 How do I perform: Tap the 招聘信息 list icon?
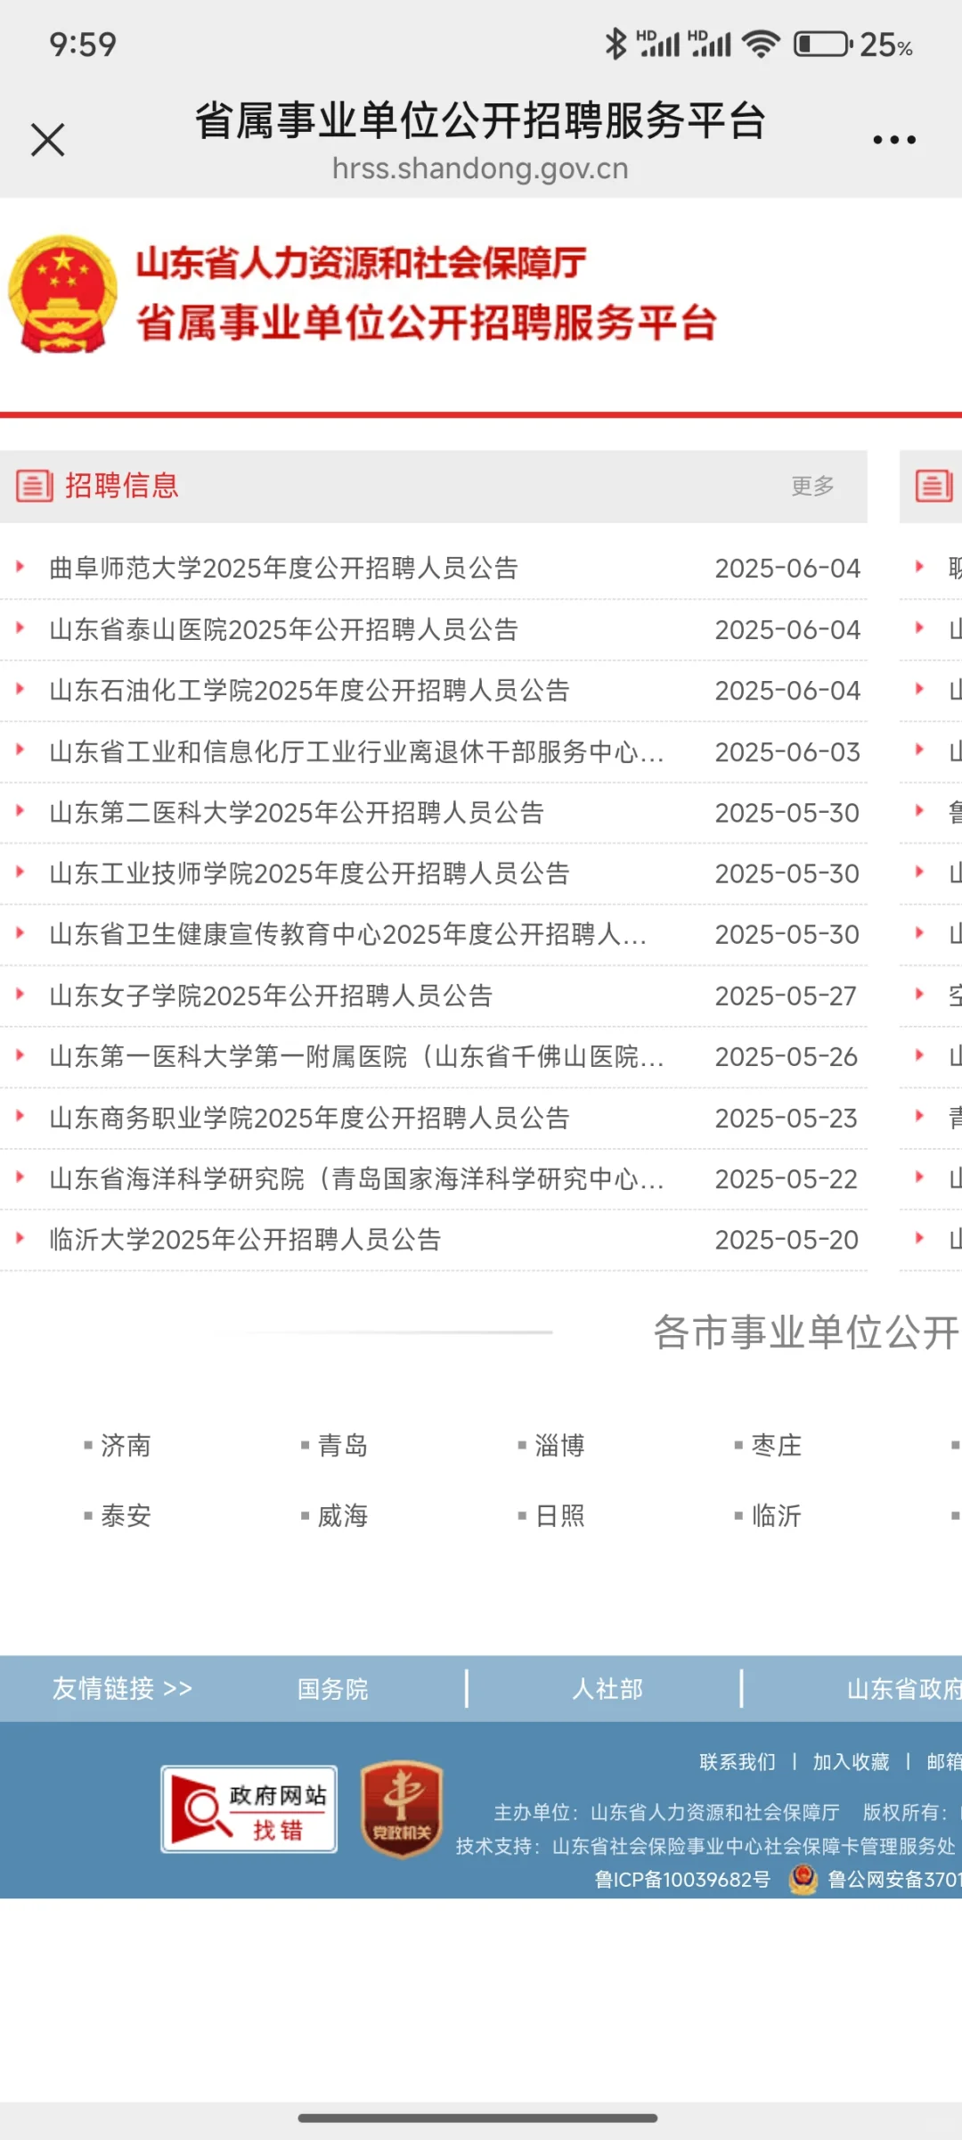tap(35, 486)
